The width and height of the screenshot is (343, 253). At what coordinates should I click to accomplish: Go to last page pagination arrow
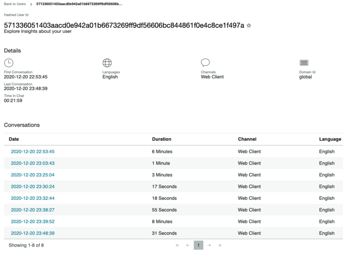pyautogui.click(x=219, y=245)
